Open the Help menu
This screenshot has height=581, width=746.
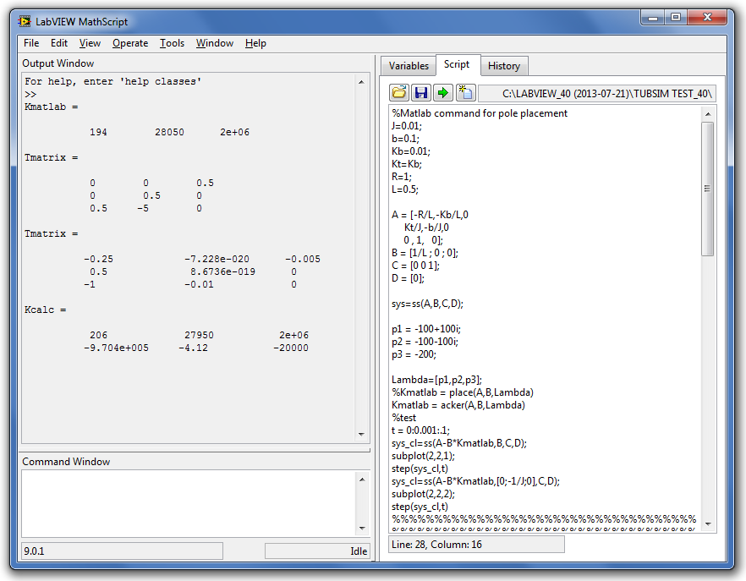[255, 43]
